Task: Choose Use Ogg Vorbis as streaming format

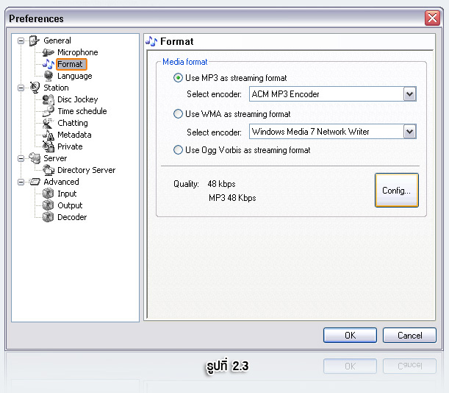Action: coord(178,150)
